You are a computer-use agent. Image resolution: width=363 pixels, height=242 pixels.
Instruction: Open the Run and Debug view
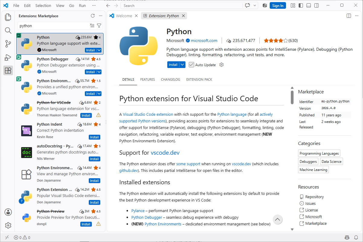click(8, 57)
